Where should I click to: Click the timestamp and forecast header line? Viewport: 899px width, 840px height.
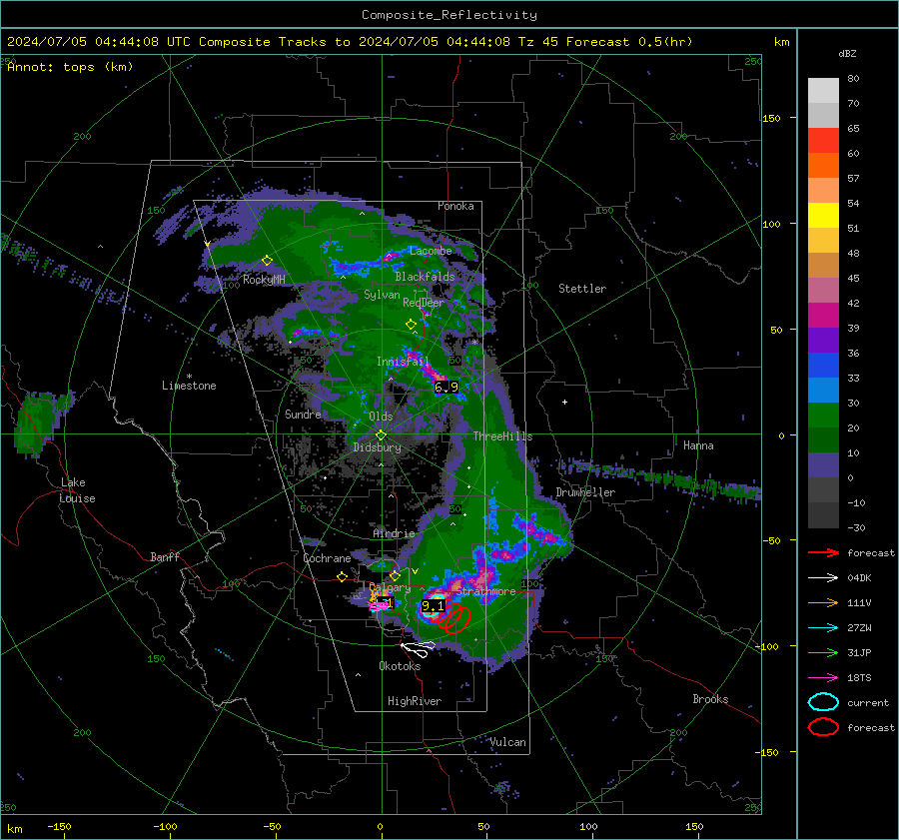[350, 42]
